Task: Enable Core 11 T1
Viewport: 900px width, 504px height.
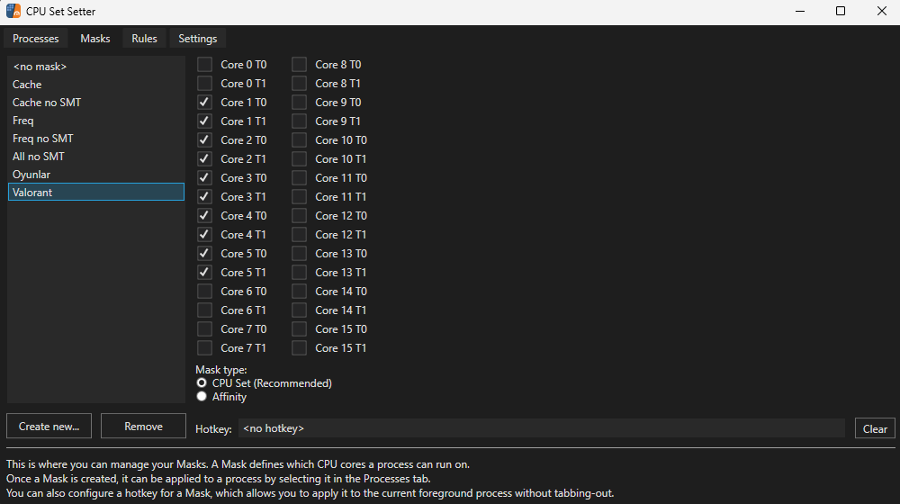Action: tap(299, 197)
